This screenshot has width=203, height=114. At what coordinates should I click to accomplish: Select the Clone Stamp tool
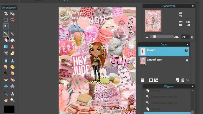[12, 47]
